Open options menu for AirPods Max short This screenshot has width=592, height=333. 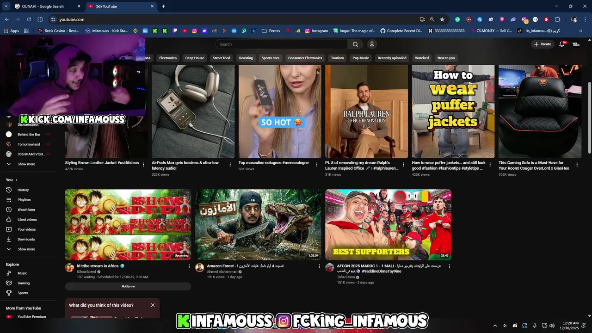[x=230, y=165]
